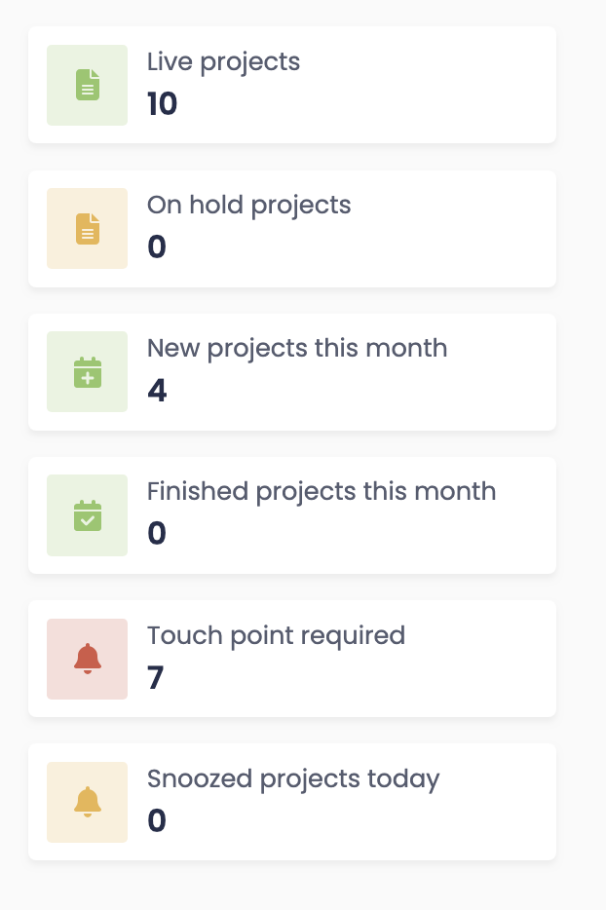Open the "Touch point required" label
The image size is (606, 910).
pyautogui.click(x=276, y=635)
